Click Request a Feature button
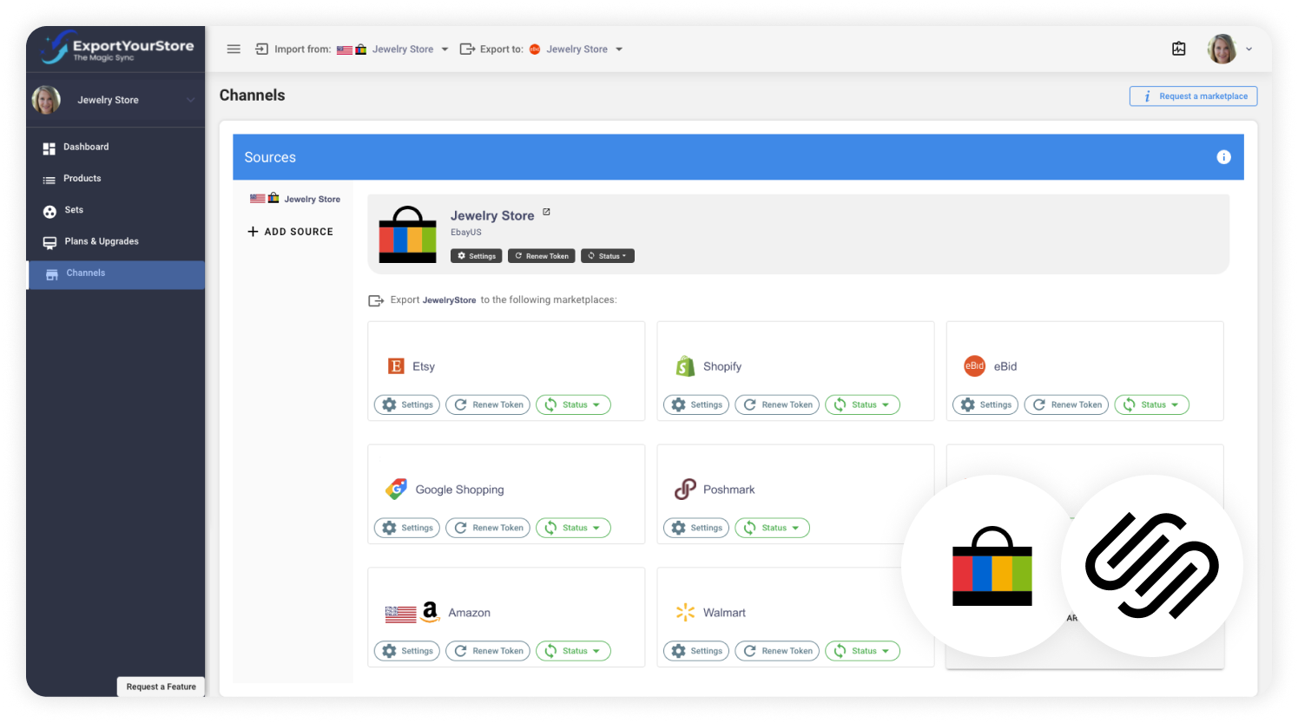 point(161,687)
